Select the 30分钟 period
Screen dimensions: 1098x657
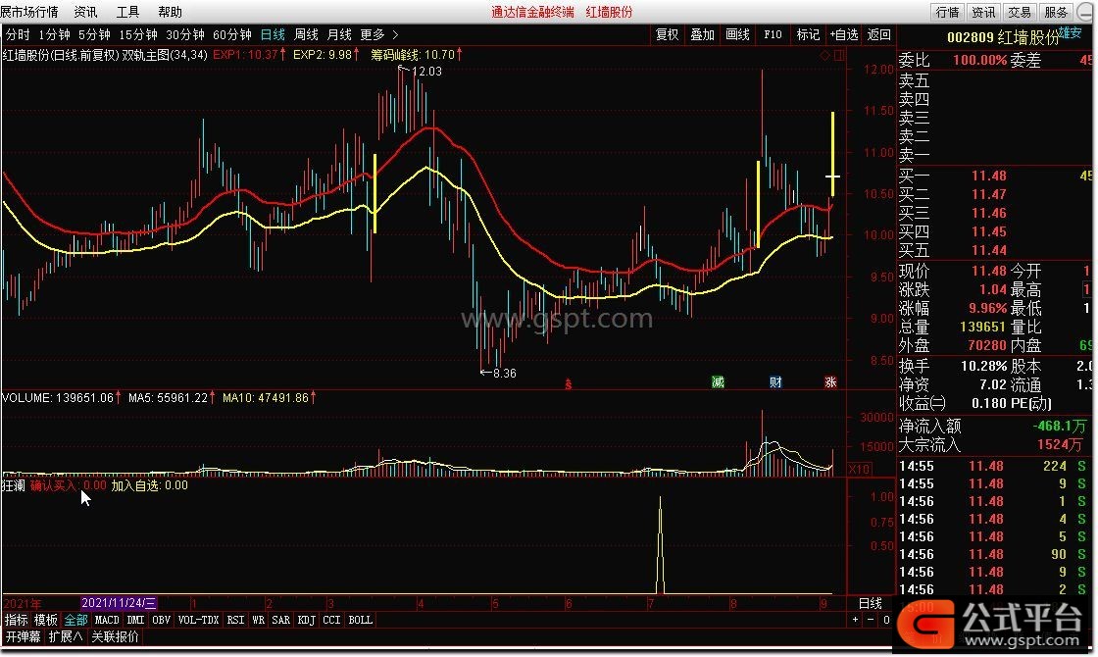[185, 34]
